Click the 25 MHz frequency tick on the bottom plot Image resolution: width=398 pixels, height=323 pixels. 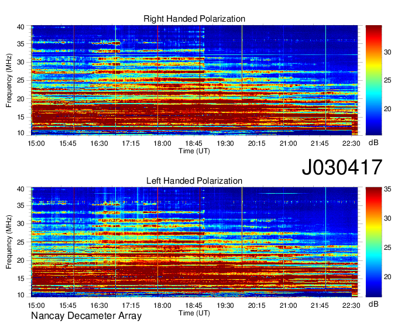[x=20, y=242]
